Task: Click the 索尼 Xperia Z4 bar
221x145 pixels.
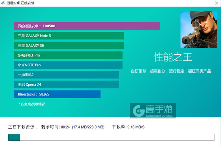Action: click(66, 84)
